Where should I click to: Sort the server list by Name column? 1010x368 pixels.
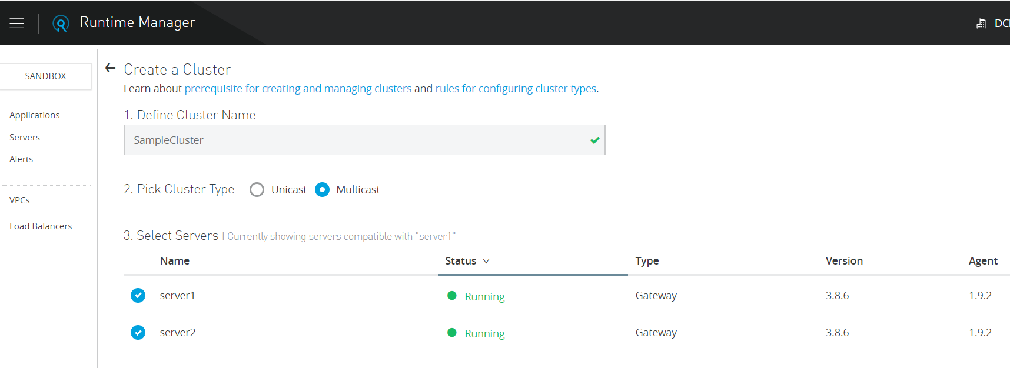[175, 261]
